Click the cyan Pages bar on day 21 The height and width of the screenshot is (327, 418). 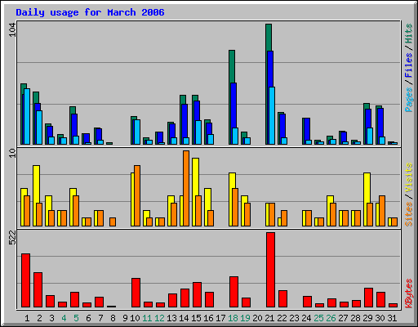click(x=272, y=115)
